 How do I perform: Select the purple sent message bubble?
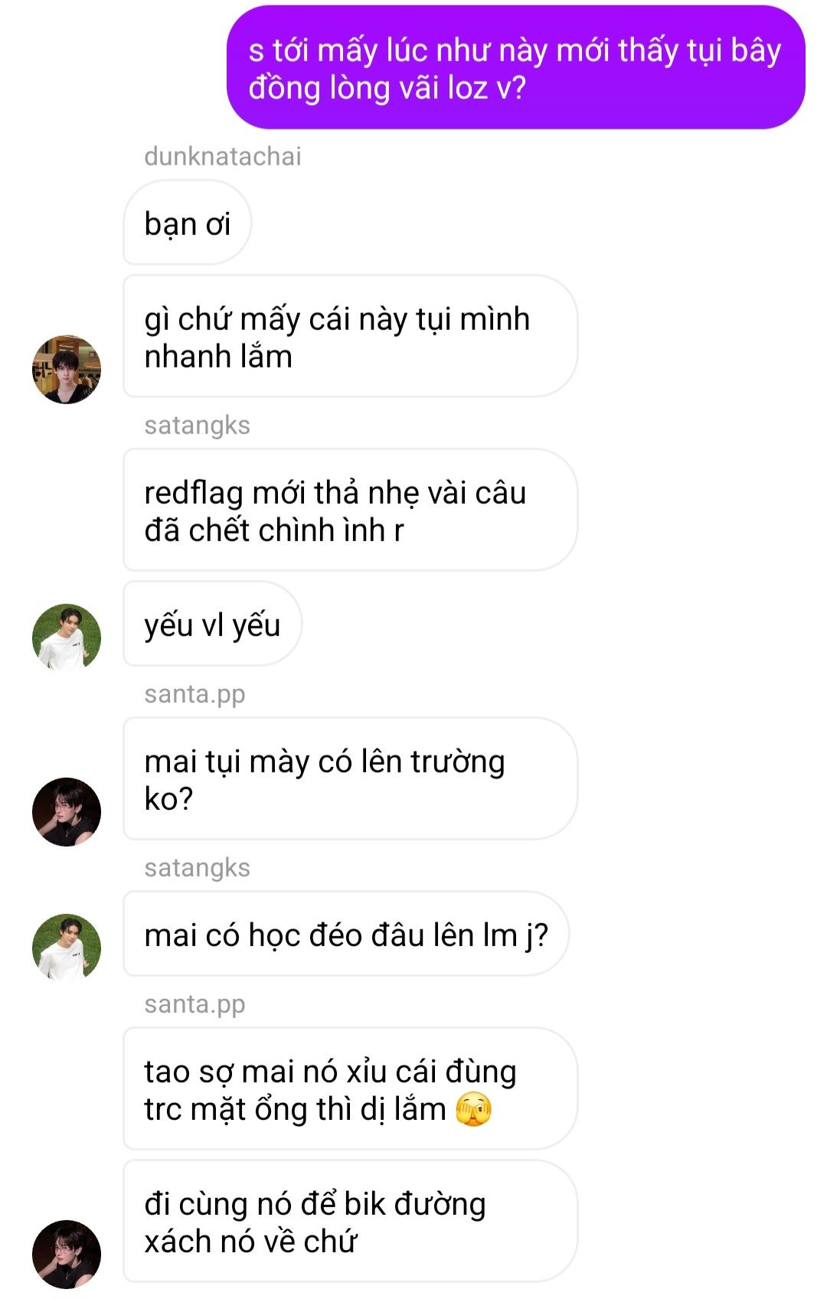(x=516, y=67)
